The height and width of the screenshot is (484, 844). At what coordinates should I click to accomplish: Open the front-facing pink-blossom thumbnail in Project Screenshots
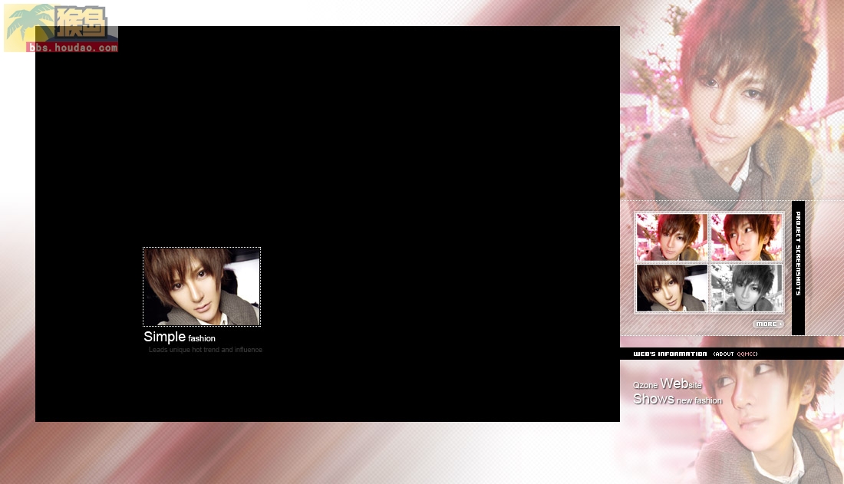tap(672, 238)
